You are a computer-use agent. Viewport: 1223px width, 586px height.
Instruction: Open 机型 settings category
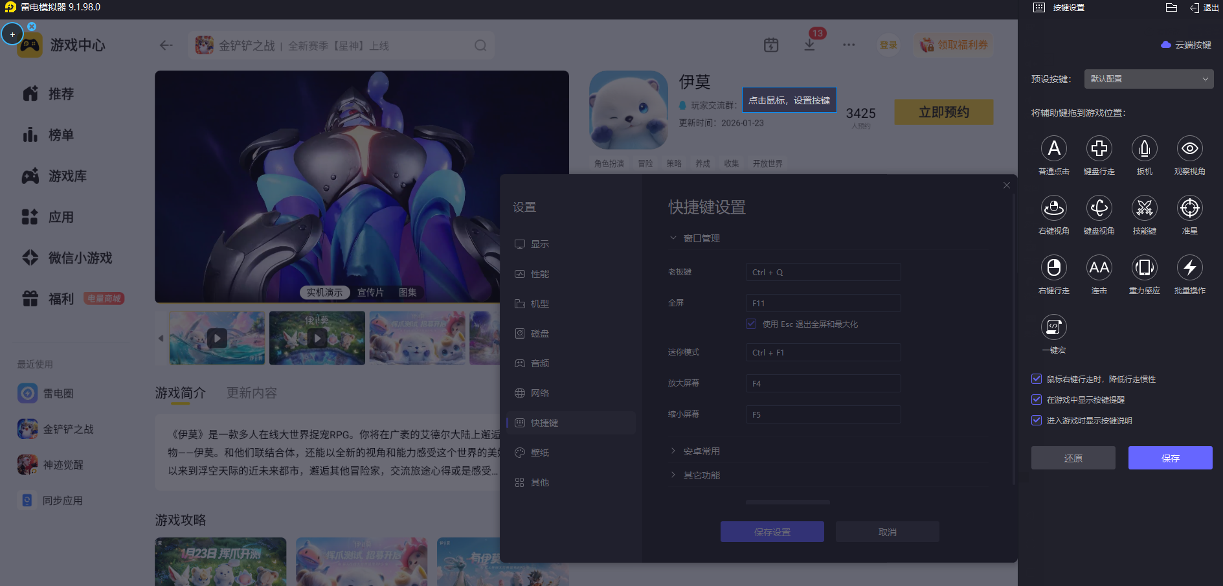click(x=571, y=304)
